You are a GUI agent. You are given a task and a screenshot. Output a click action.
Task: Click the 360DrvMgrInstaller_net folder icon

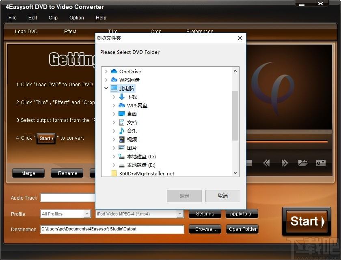click(114, 173)
